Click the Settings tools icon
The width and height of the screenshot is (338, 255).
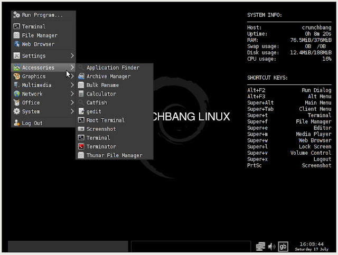point(16,55)
